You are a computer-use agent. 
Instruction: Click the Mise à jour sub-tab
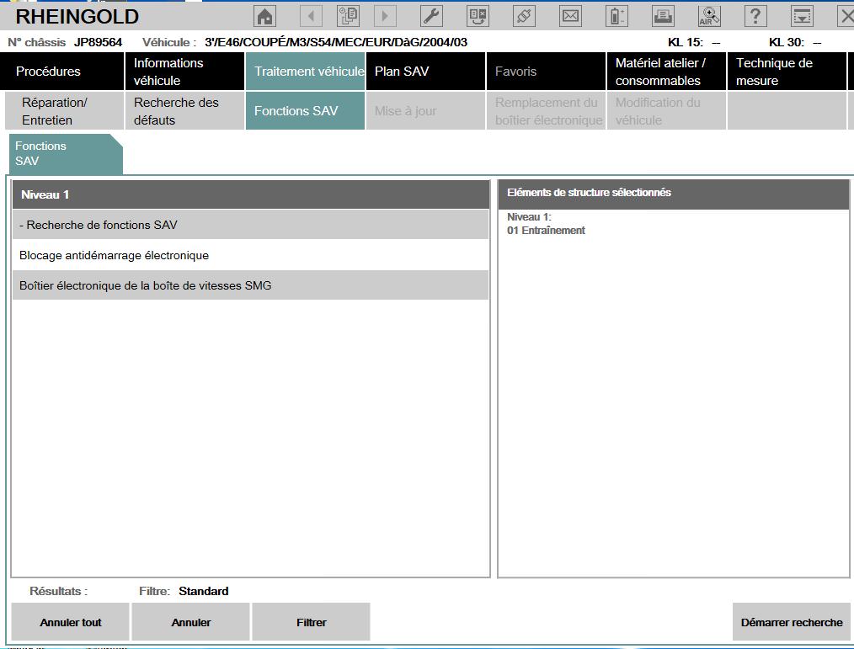425,111
